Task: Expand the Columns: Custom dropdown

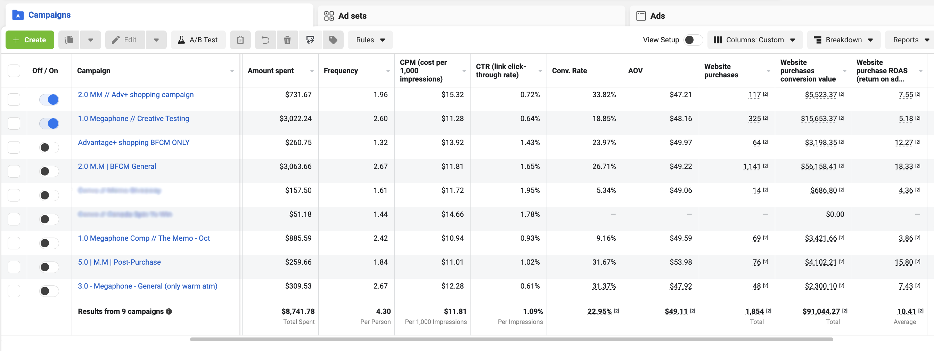Action: [754, 40]
